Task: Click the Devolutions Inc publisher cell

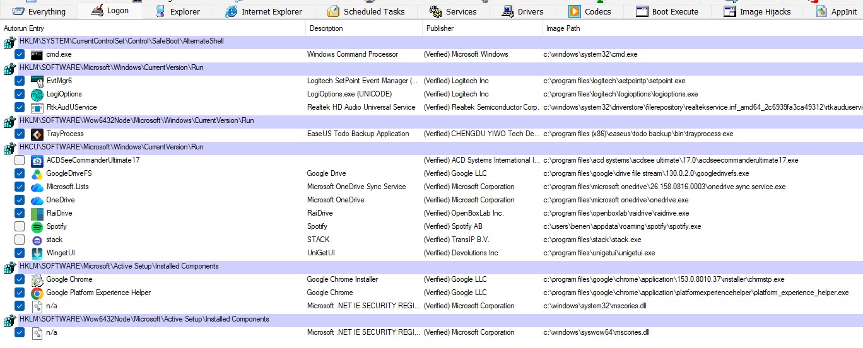Action: [x=461, y=253]
